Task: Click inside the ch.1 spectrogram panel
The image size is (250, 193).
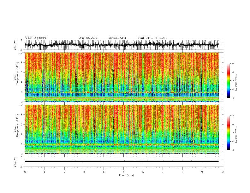Action: (x=122, y=77)
